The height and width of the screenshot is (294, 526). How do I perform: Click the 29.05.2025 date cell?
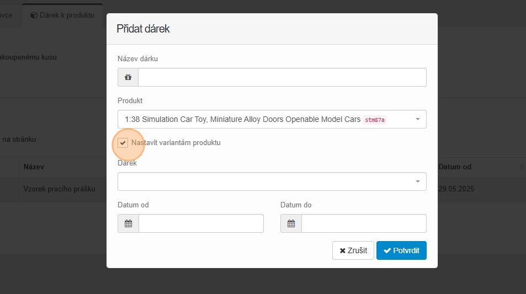pos(456,189)
